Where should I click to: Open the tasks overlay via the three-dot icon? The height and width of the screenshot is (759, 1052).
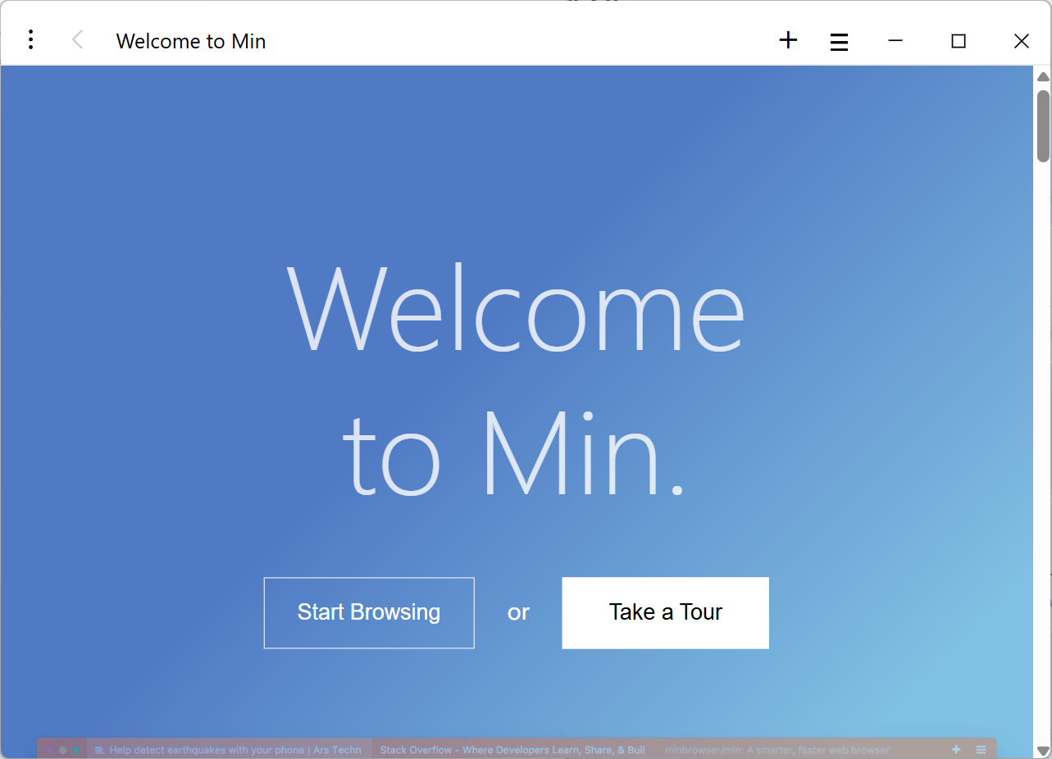click(x=30, y=39)
